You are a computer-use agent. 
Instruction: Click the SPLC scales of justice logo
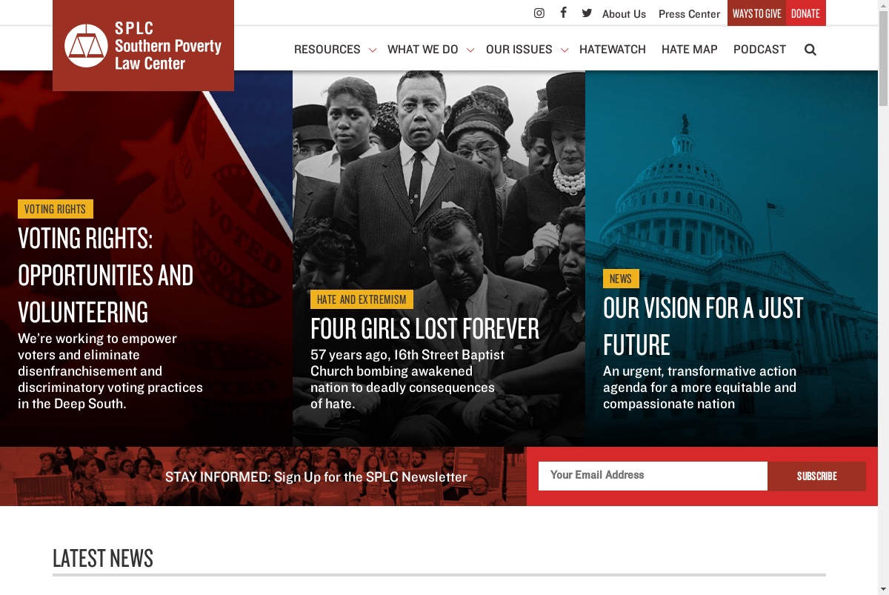pyautogui.click(x=86, y=46)
